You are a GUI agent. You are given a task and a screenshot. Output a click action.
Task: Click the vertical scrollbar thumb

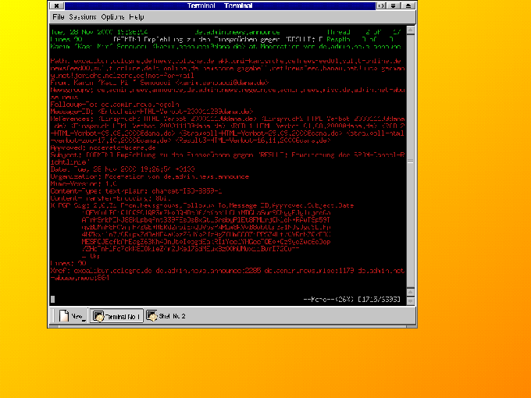point(411,161)
